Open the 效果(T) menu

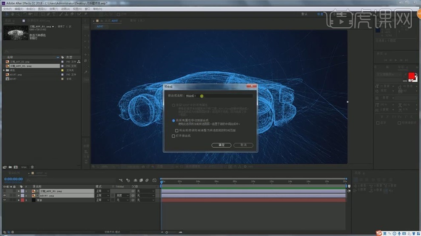click(x=54, y=8)
